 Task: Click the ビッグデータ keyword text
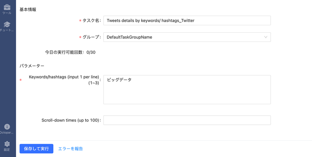pos(119,80)
